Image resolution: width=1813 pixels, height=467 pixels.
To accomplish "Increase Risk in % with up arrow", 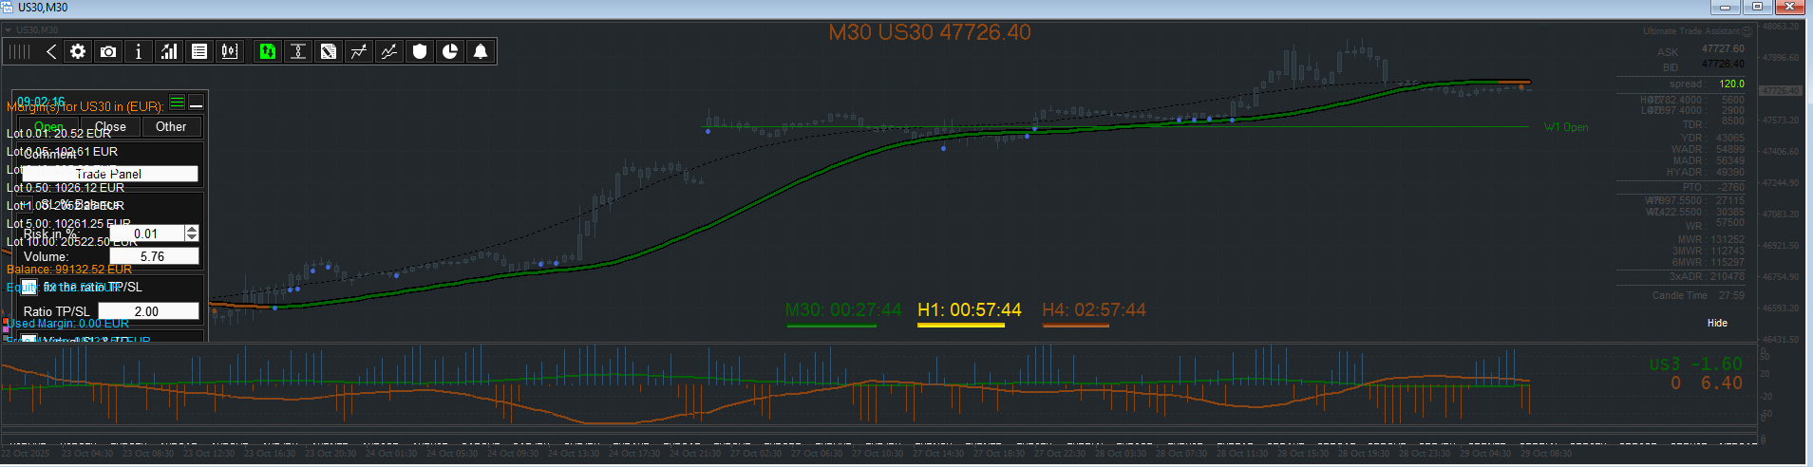I will point(192,230).
